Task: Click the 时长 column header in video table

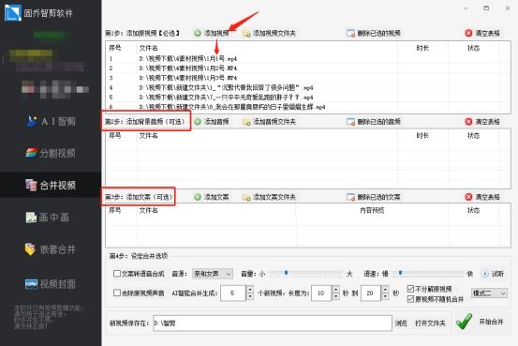Action: coord(422,49)
